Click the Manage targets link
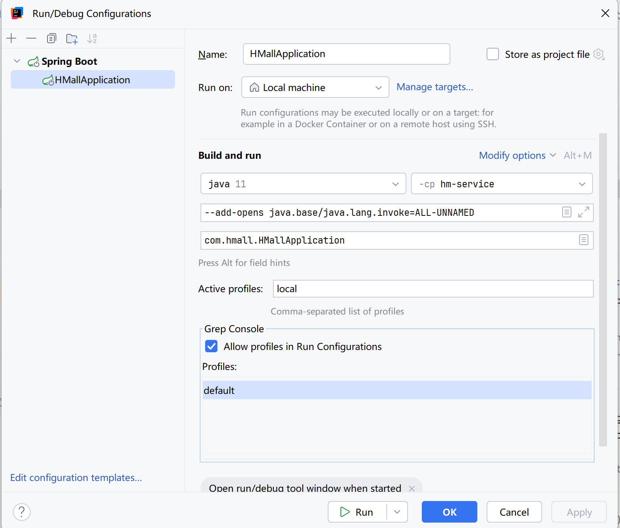The image size is (620, 528). coord(435,87)
